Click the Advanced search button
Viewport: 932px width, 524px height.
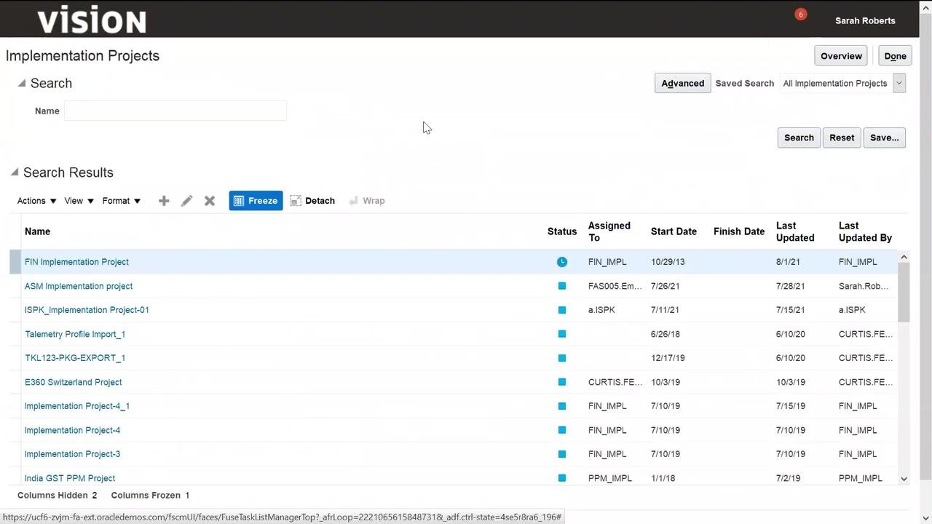click(682, 83)
